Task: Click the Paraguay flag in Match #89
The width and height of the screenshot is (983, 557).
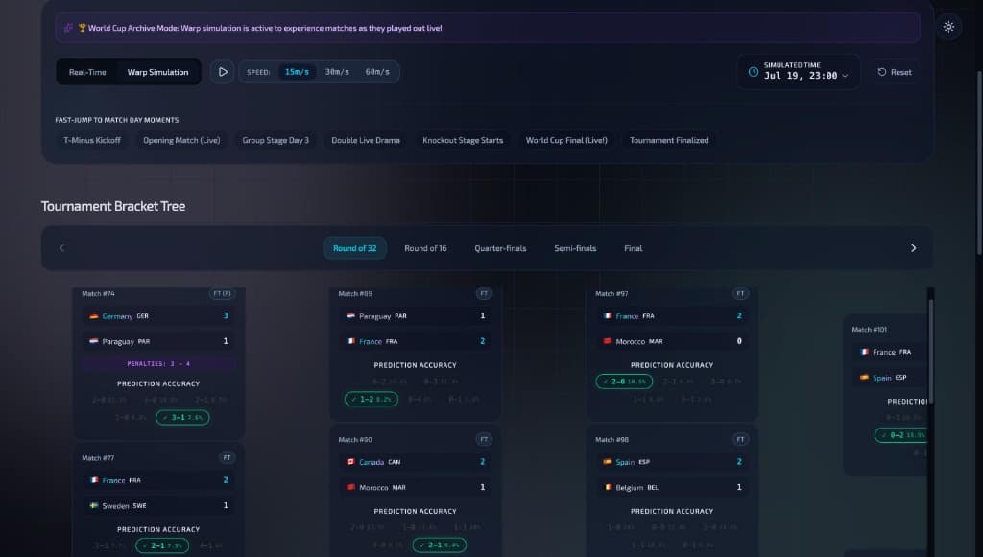Action: point(350,316)
